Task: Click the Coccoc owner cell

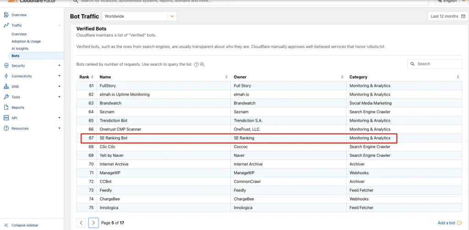Action: pos(240,147)
